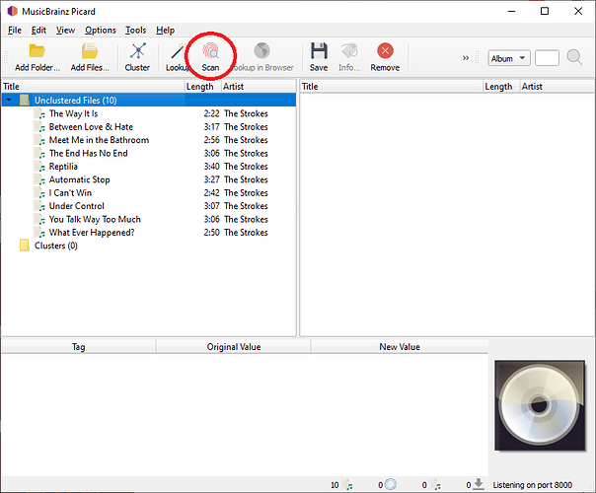Open the Edit menu
The height and width of the screenshot is (493, 596).
pyautogui.click(x=38, y=30)
